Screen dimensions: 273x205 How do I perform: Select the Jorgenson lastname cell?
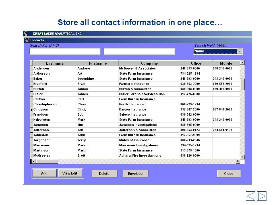coord(55,140)
